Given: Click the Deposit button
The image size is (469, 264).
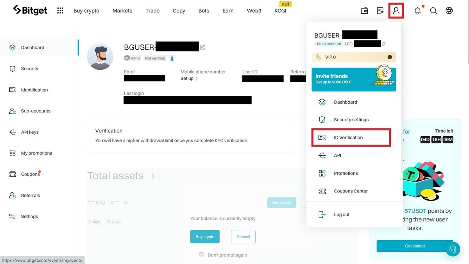Looking at the screenshot, I should click(243, 237).
